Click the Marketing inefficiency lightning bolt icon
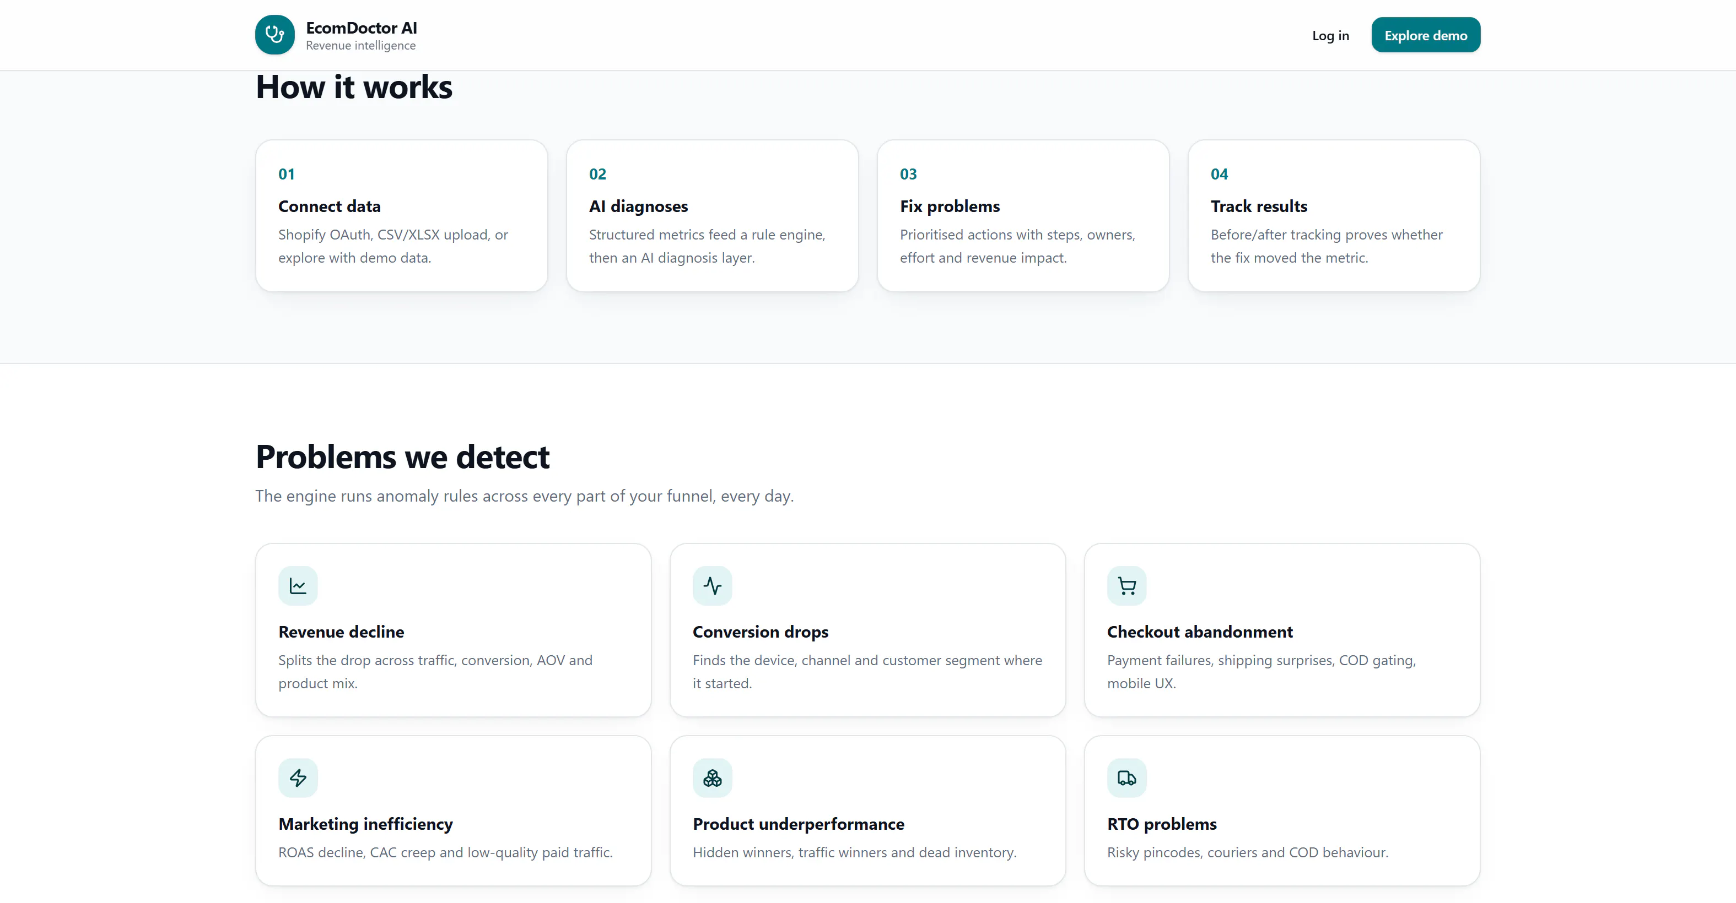Viewport: 1736px width, 903px height. (298, 778)
